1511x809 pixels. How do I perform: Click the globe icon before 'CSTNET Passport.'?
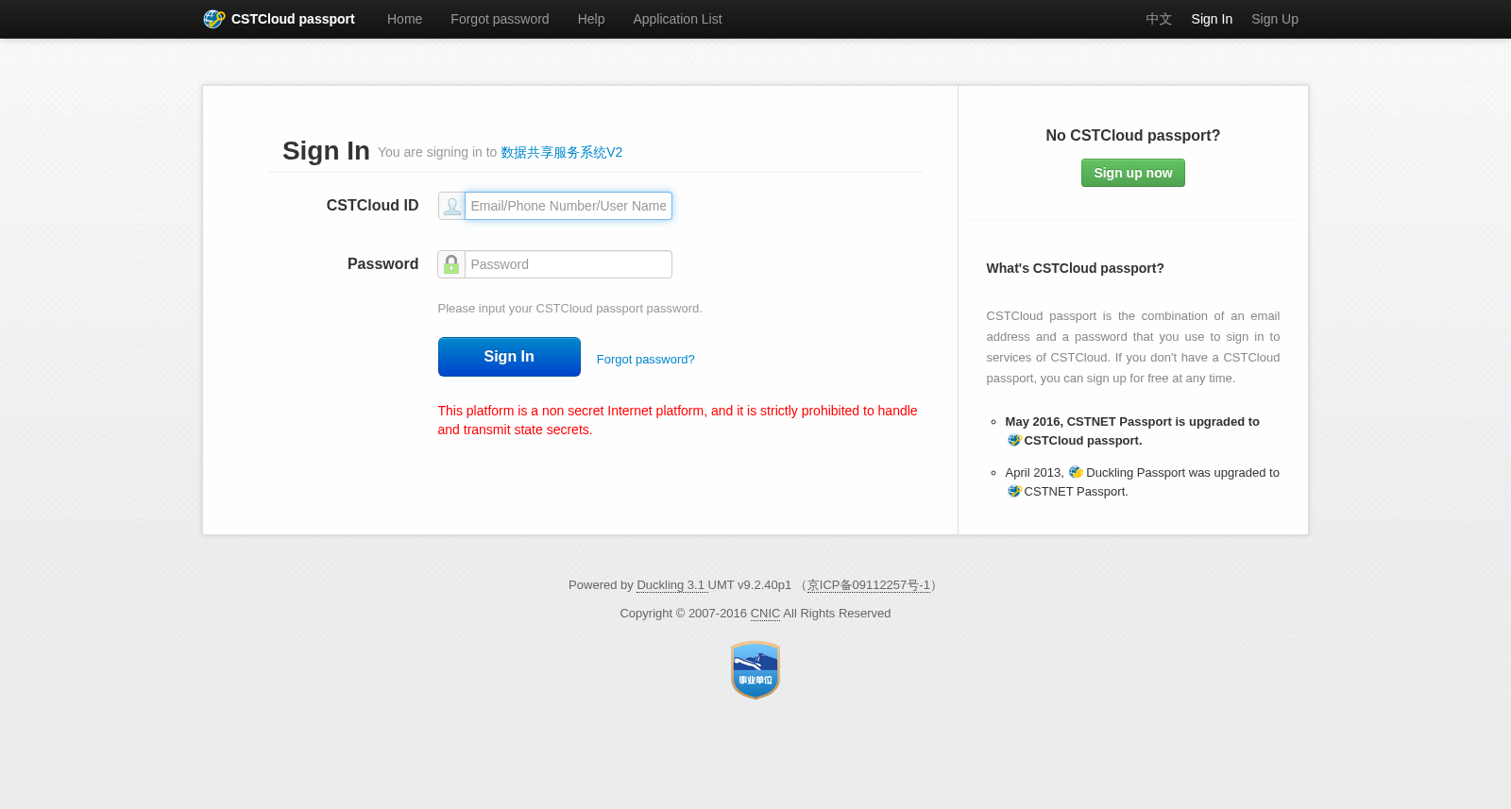[1014, 492]
